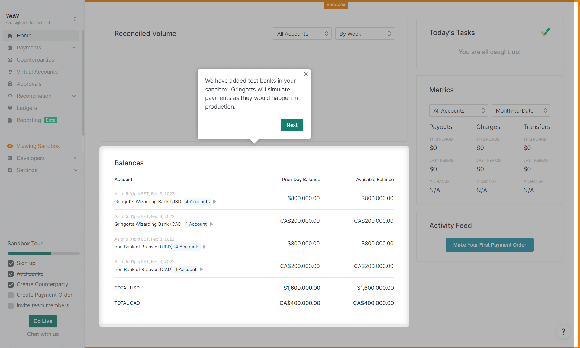Open Reconciled Volume All Accounts dropdown
The width and height of the screenshot is (580, 348).
[302, 34]
